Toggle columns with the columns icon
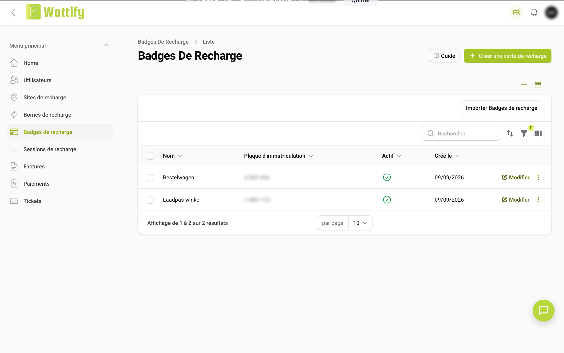This screenshot has height=353, width=564. coord(538,133)
